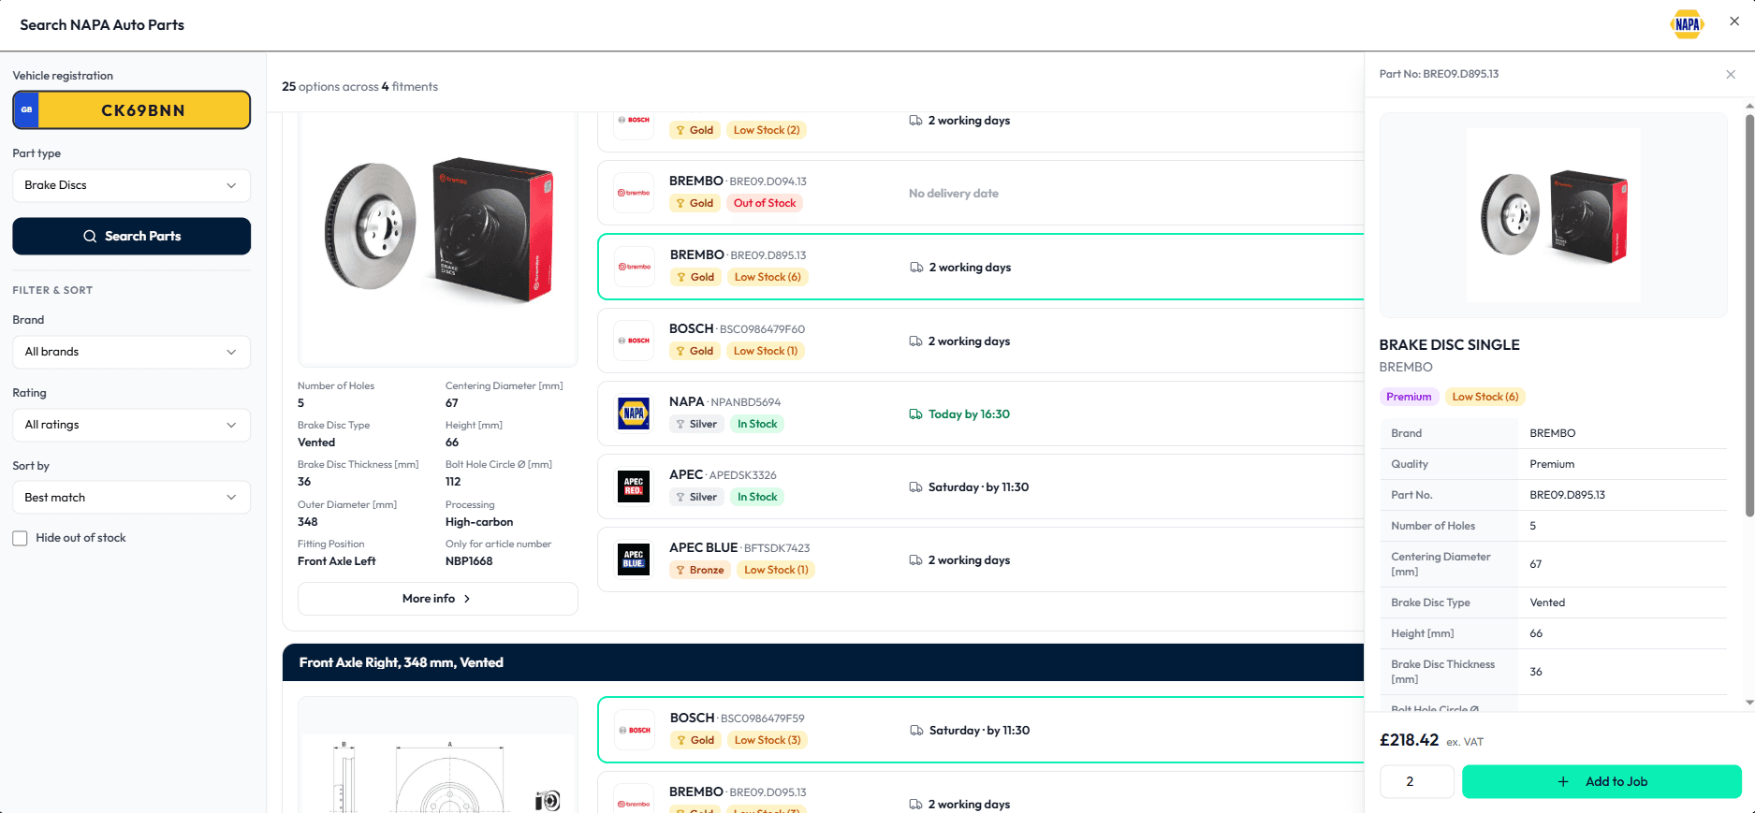Click the APEC Blue logo for BFTSDK7423
The image size is (1755, 813).
click(x=634, y=559)
